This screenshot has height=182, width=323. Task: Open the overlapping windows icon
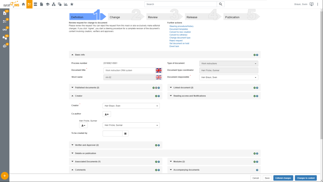[x=60, y=4]
